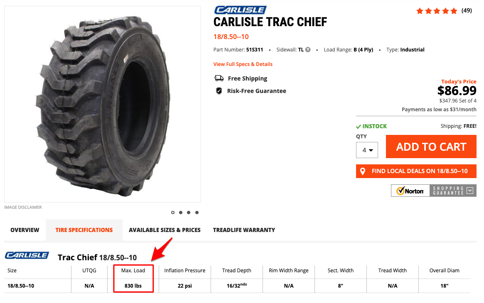484x303 pixels.
Task: Click the risk-free guarantee shield icon
Action: click(219, 91)
